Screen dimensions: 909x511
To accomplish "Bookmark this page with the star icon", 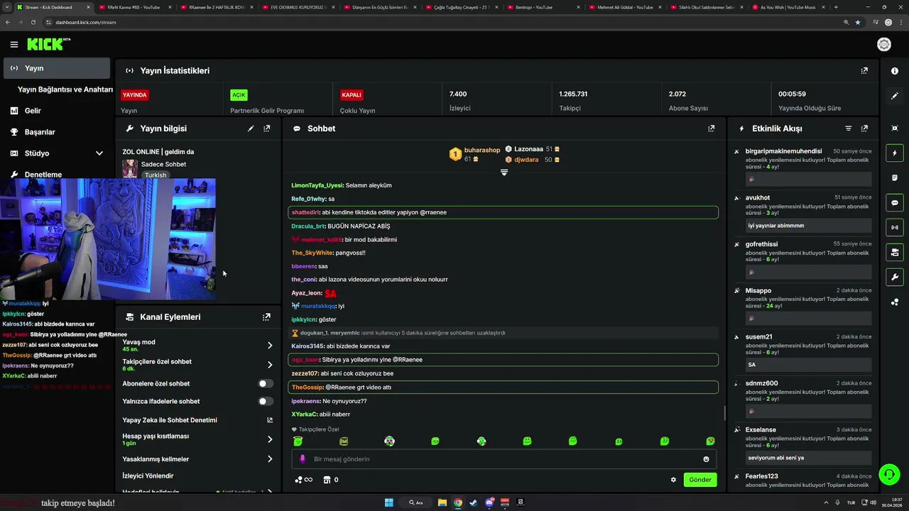I will click(858, 22).
